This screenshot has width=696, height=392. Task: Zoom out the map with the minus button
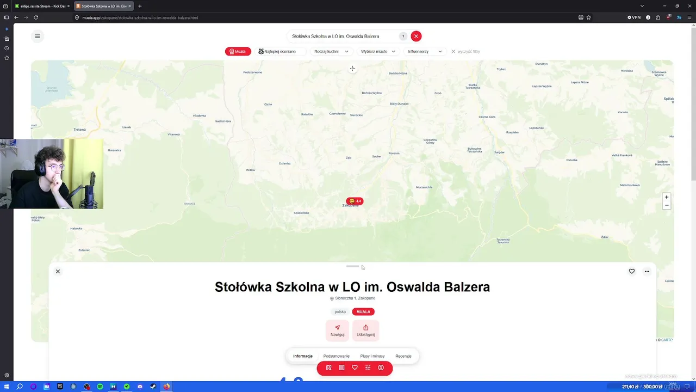pos(667,205)
